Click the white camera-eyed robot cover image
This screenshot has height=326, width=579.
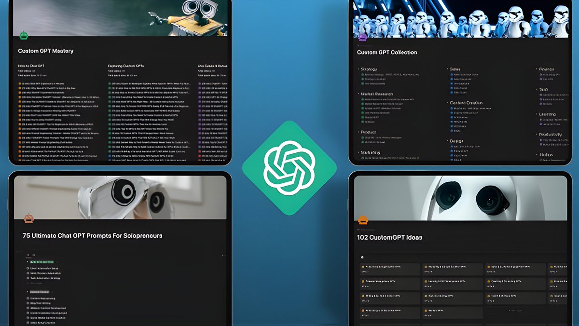[x=461, y=198]
